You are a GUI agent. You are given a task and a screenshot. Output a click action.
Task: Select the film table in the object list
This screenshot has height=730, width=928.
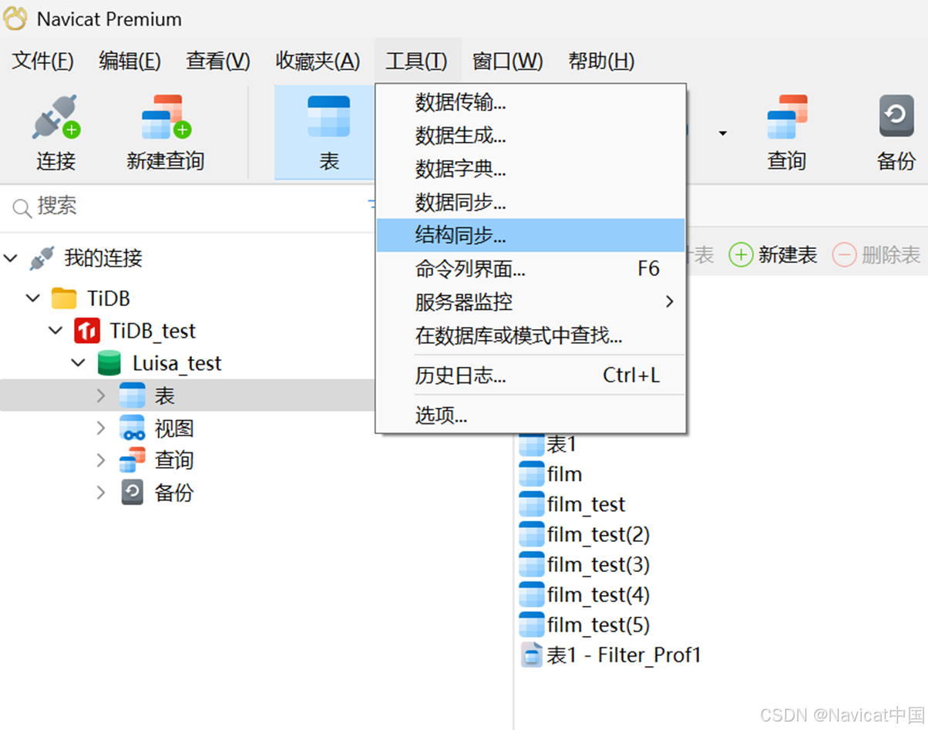tap(550, 474)
